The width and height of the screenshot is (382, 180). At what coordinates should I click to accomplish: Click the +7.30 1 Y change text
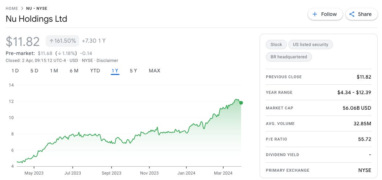pyautogui.click(x=94, y=41)
